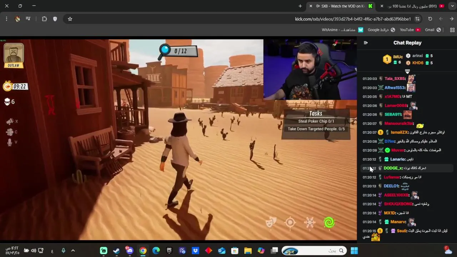Open the Kick app from taskbar
The height and width of the screenshot is (257, 457).
(x=104, y=251)
